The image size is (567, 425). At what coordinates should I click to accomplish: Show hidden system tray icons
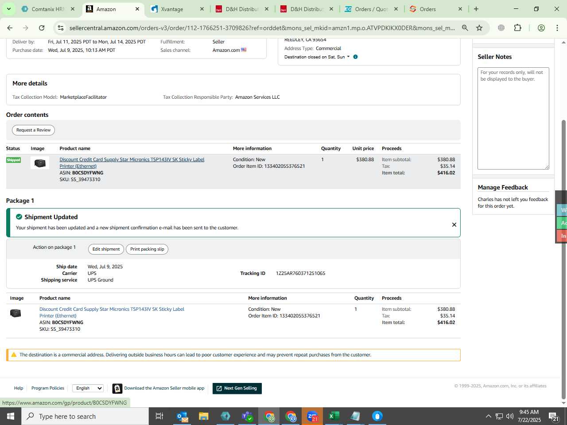click(x=488, y=416)
